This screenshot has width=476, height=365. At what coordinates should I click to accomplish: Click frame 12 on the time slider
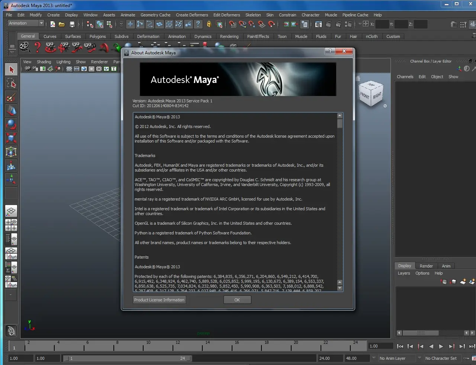(x=173, y=346)
